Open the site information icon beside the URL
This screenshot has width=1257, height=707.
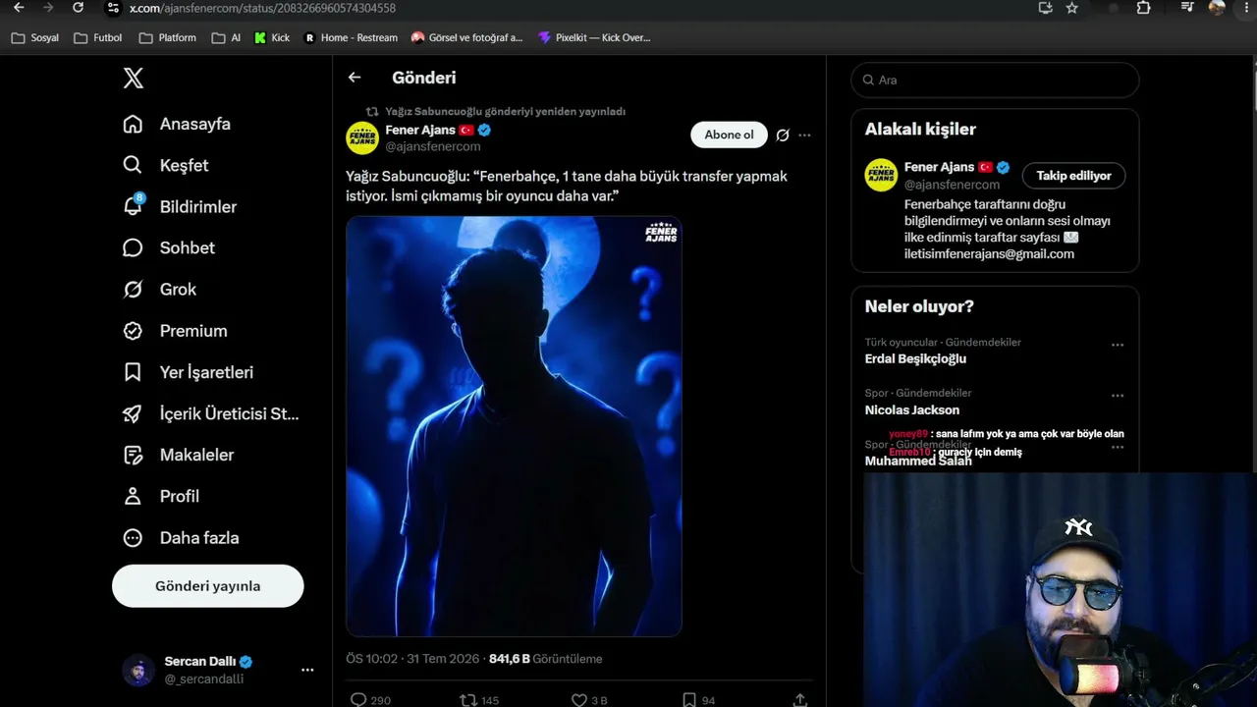113,8
